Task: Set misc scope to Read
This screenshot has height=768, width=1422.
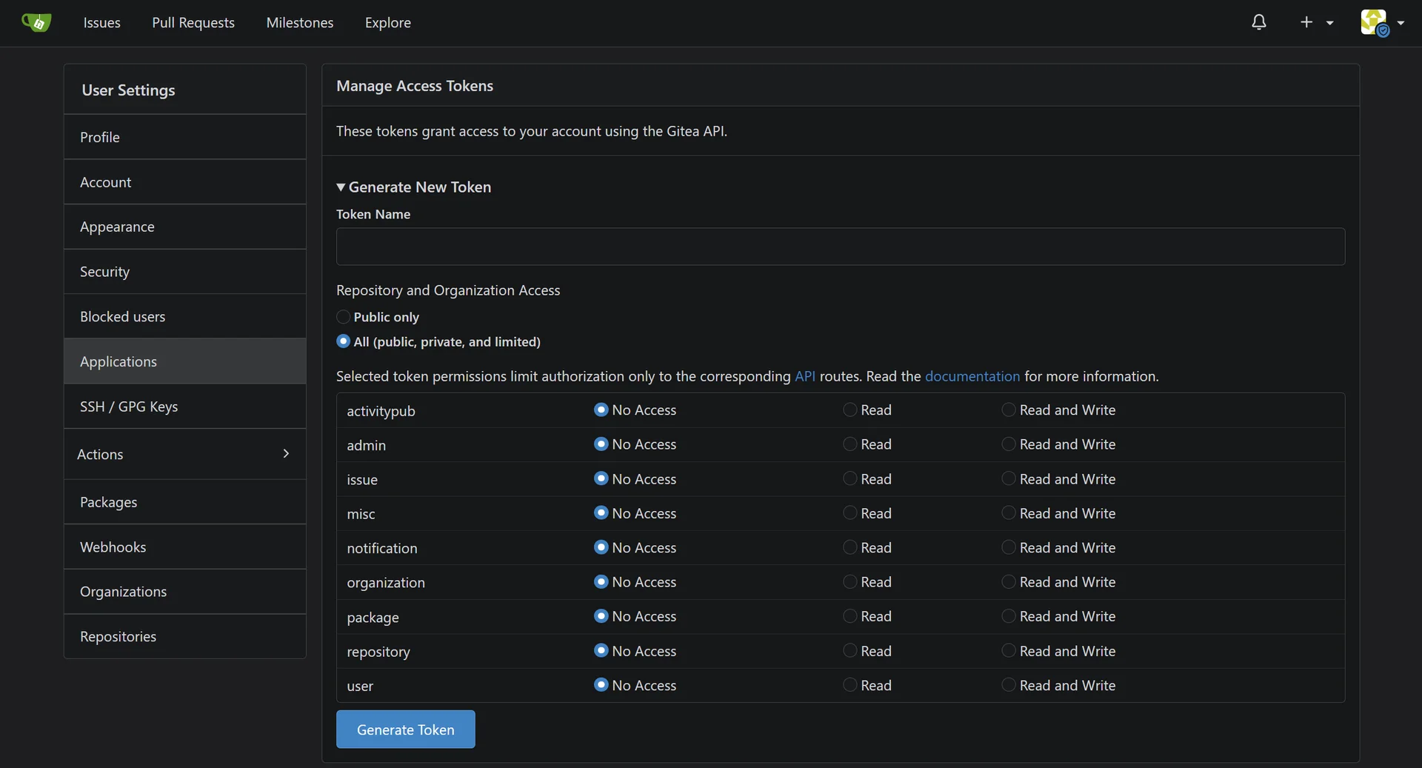Action: point(849,513)
